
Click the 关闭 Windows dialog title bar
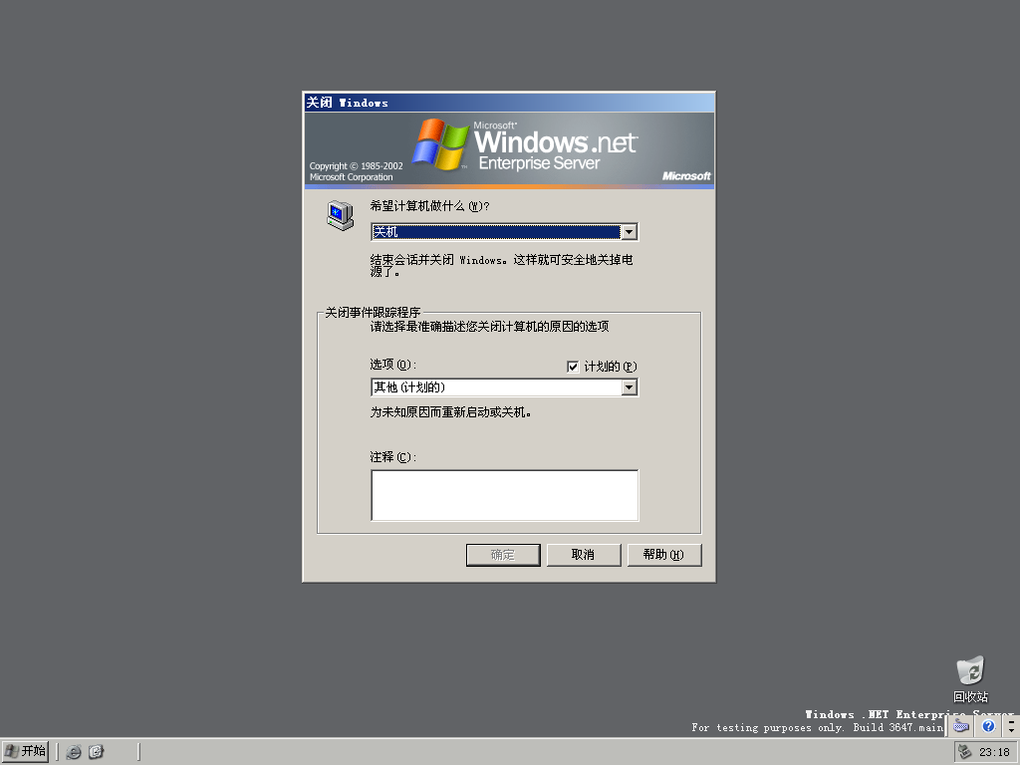(x=509, y=103)
